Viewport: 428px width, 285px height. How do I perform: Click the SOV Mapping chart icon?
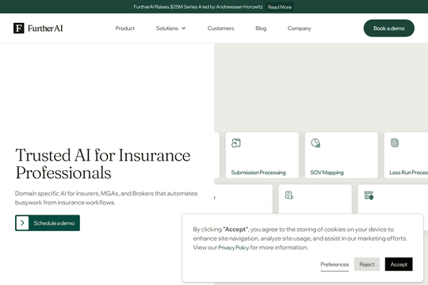[315, 143]
